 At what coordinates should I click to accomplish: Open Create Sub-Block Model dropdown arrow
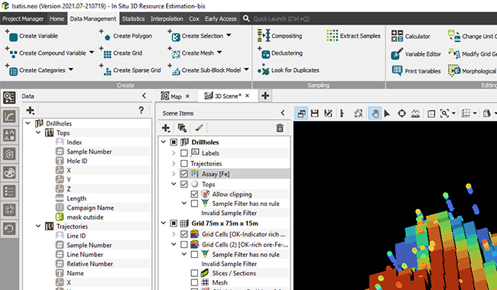coord(247,70)
